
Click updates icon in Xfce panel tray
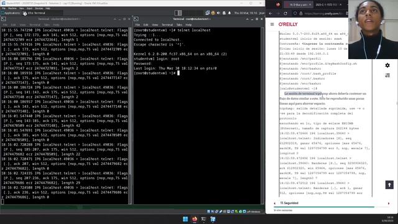pos(213,12)
